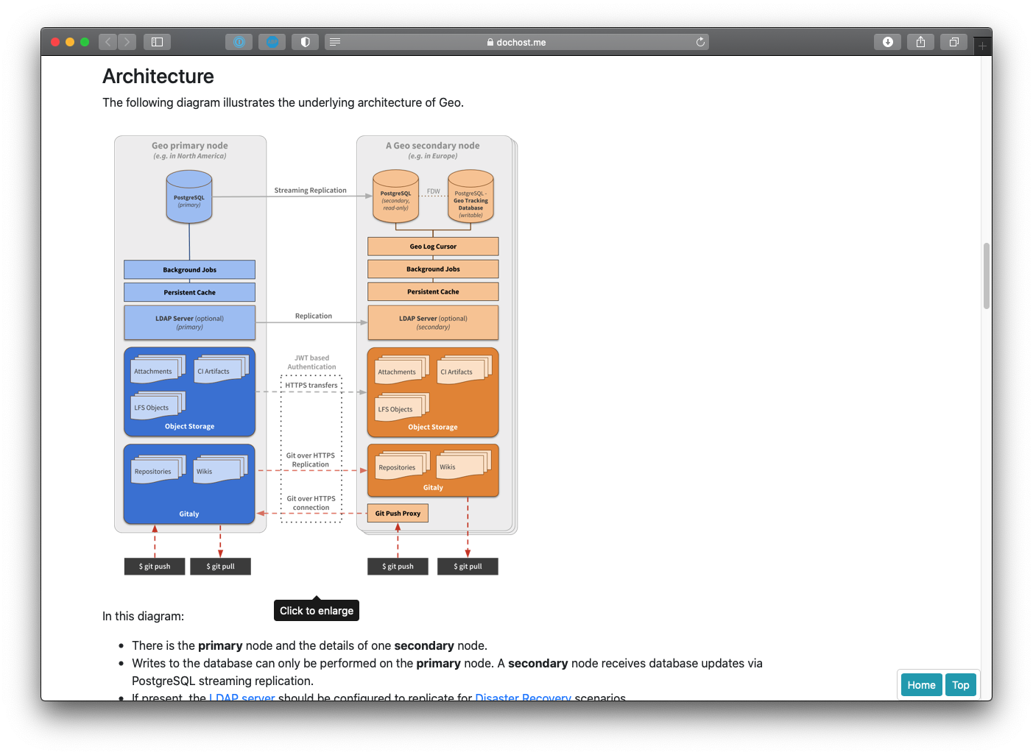Click the "Click to enlarge" tooltip
The width and height of the screenshot is (1033, 755).
tap(317, 611)
